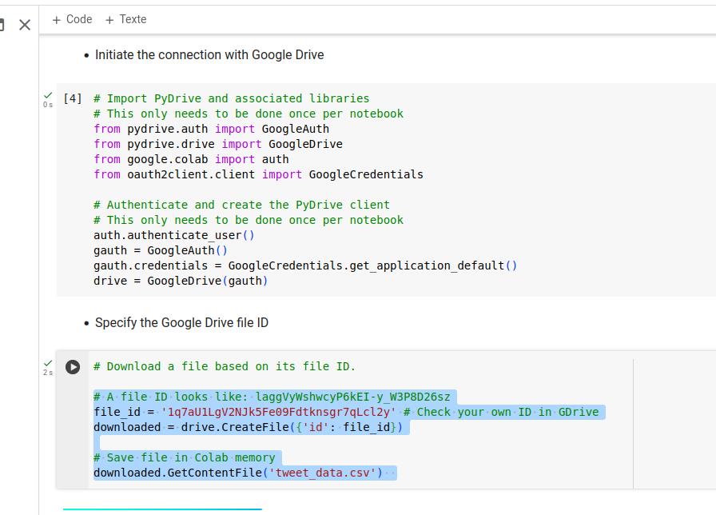The image size is (716, 515).
Task: Add a new Texte cell
Action: coord(125,19)
